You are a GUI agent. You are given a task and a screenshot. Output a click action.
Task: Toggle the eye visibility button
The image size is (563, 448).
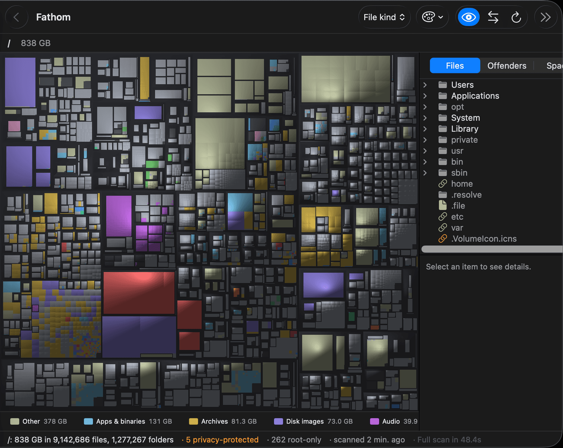469,17
